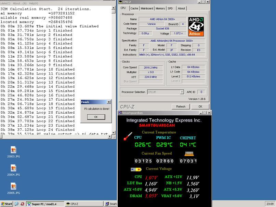Open the Mainboard tab in CPU-Z
Image resolution: width=276 pixels, height=207 pixels.
(x=147, y=8)
